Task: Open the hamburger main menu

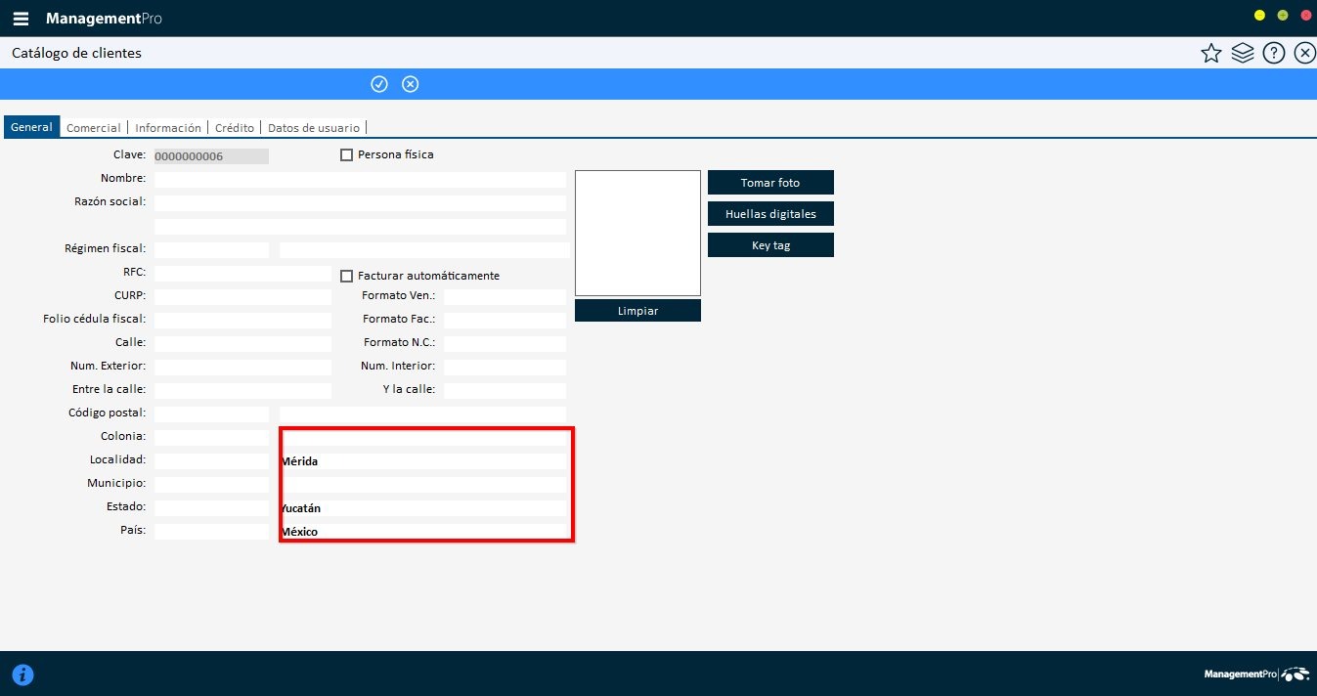Action: tap(21, 19)
